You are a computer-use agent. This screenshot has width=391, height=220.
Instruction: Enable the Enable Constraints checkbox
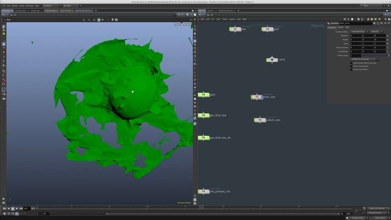[351, 69]
